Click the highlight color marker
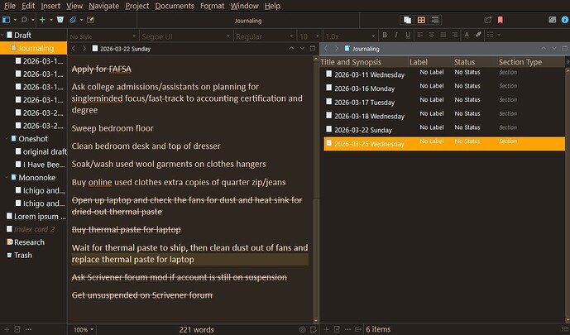The image size is (570, 335). coord(478,35)
